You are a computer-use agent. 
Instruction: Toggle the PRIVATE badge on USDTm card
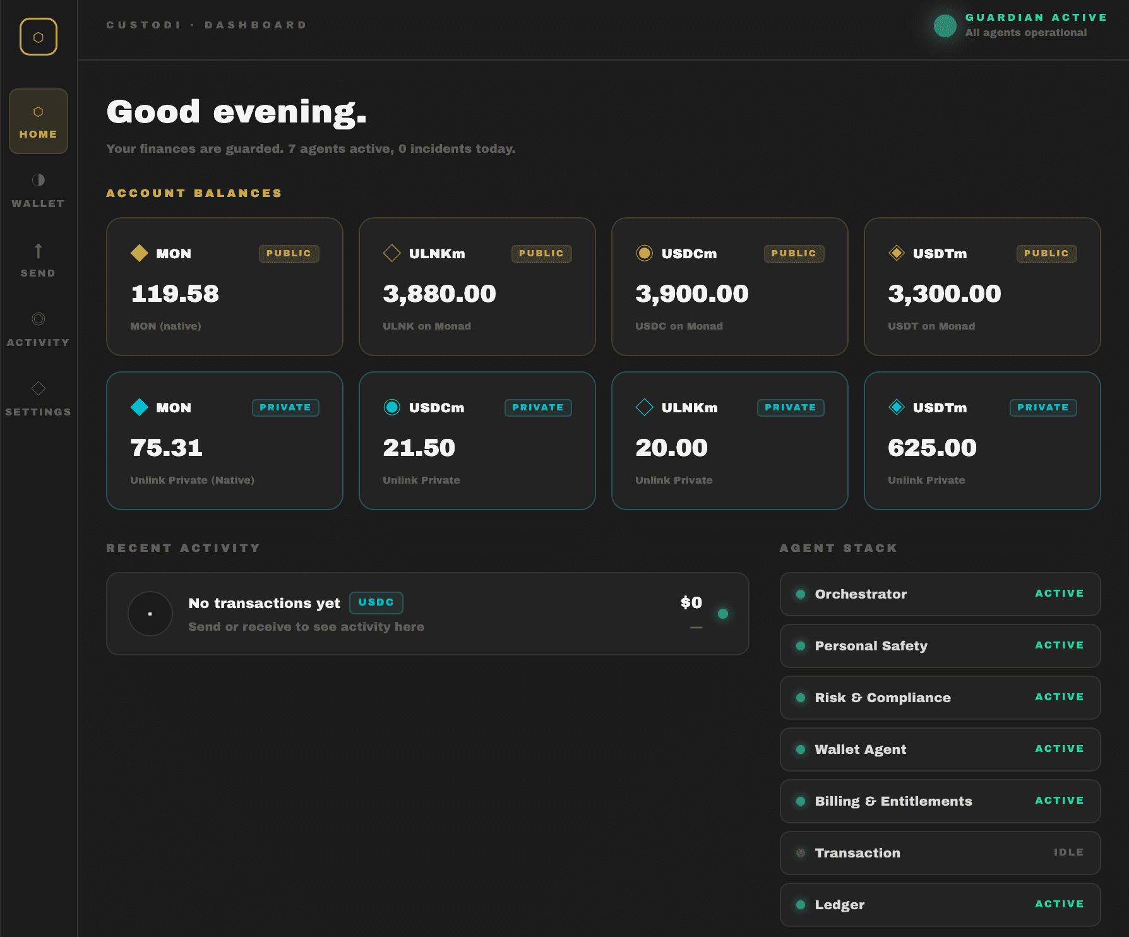1042,407
